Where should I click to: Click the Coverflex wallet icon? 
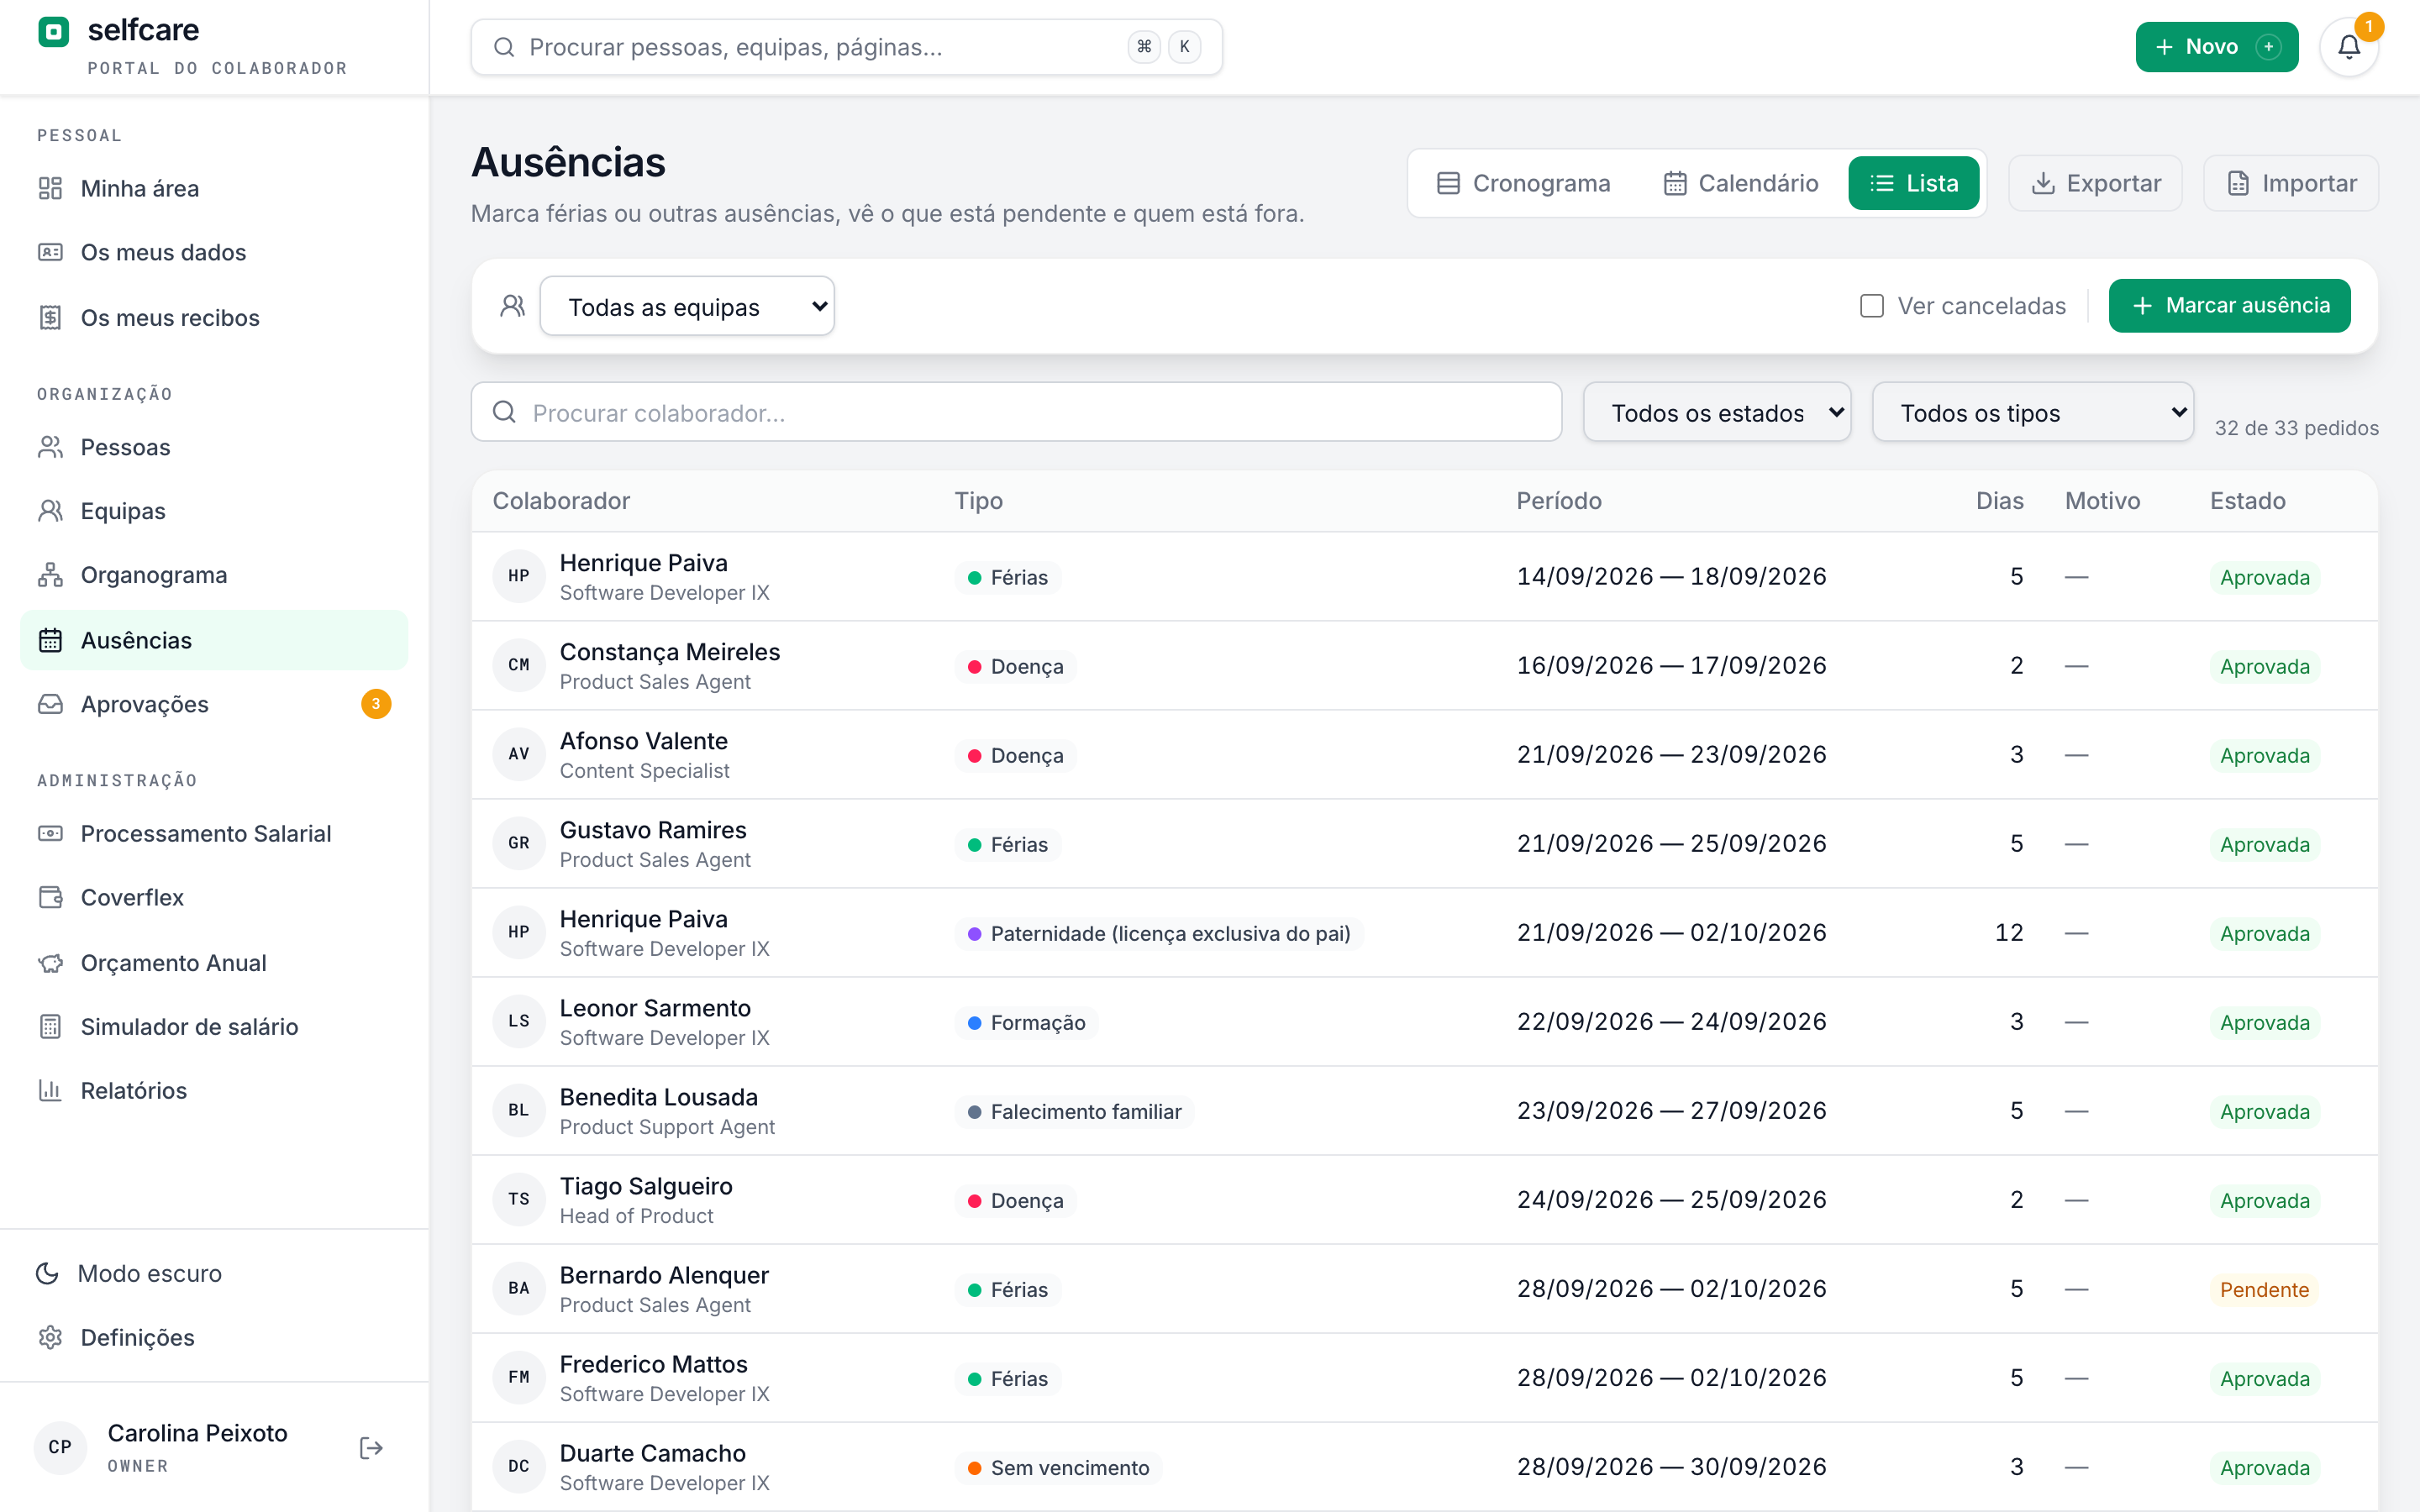click(x=50, y=897)
